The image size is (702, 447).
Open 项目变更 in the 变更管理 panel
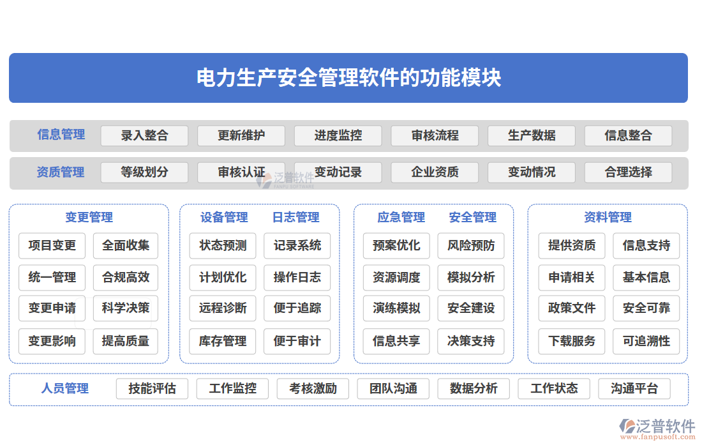coord(52,246)
